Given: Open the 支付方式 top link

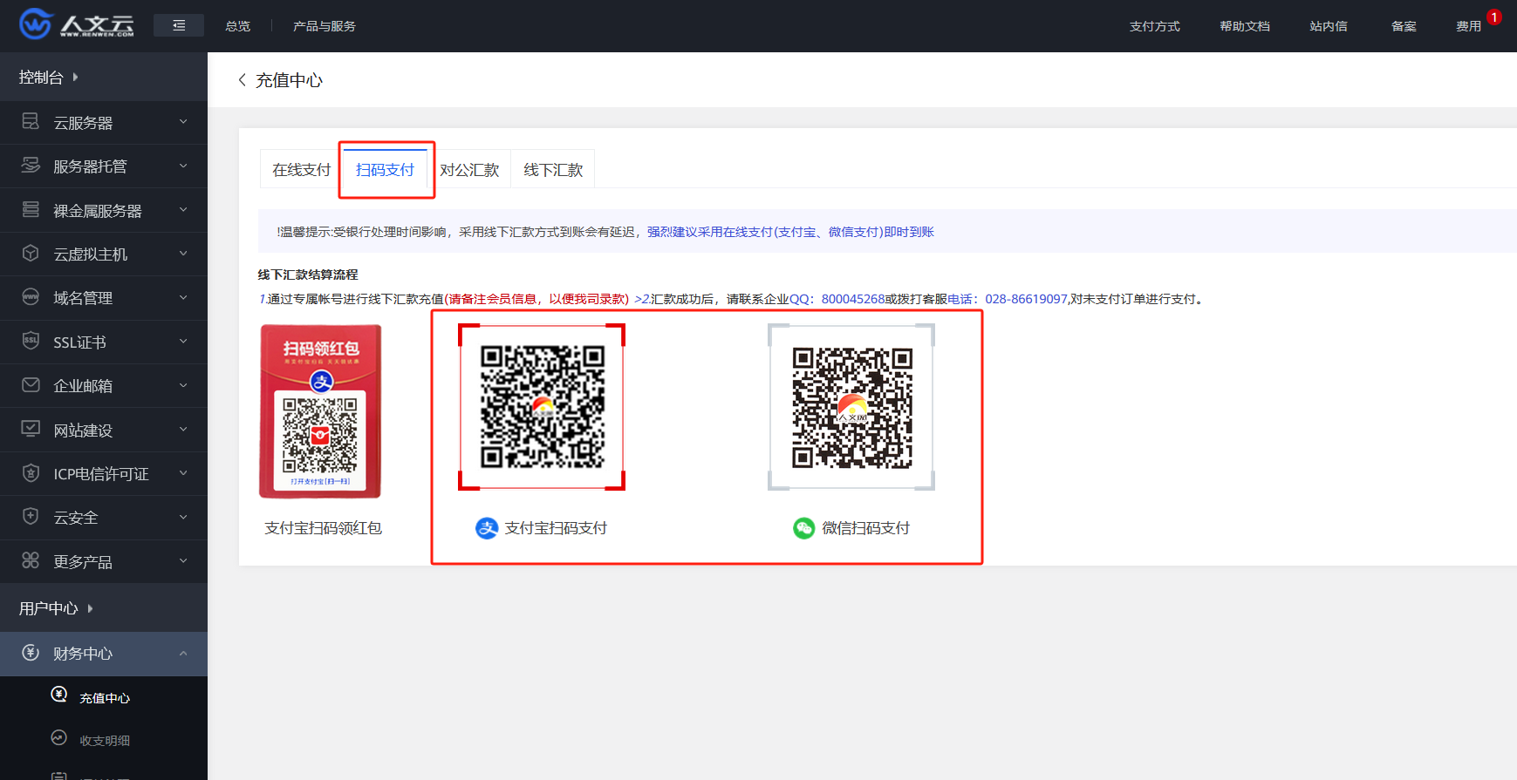Looking at the screenshot, I should [1154, 26].
